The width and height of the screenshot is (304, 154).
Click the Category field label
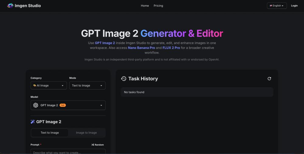(x=36, y=78)
